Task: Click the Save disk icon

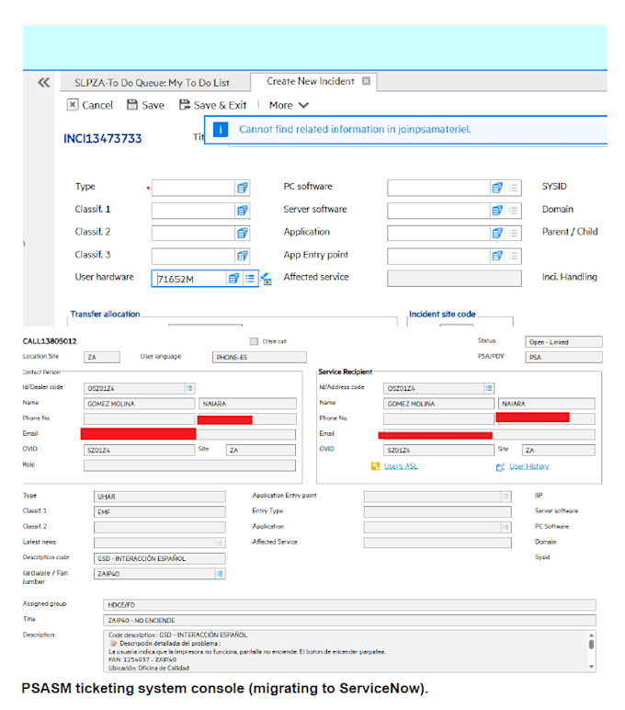Action: (131, 105)
